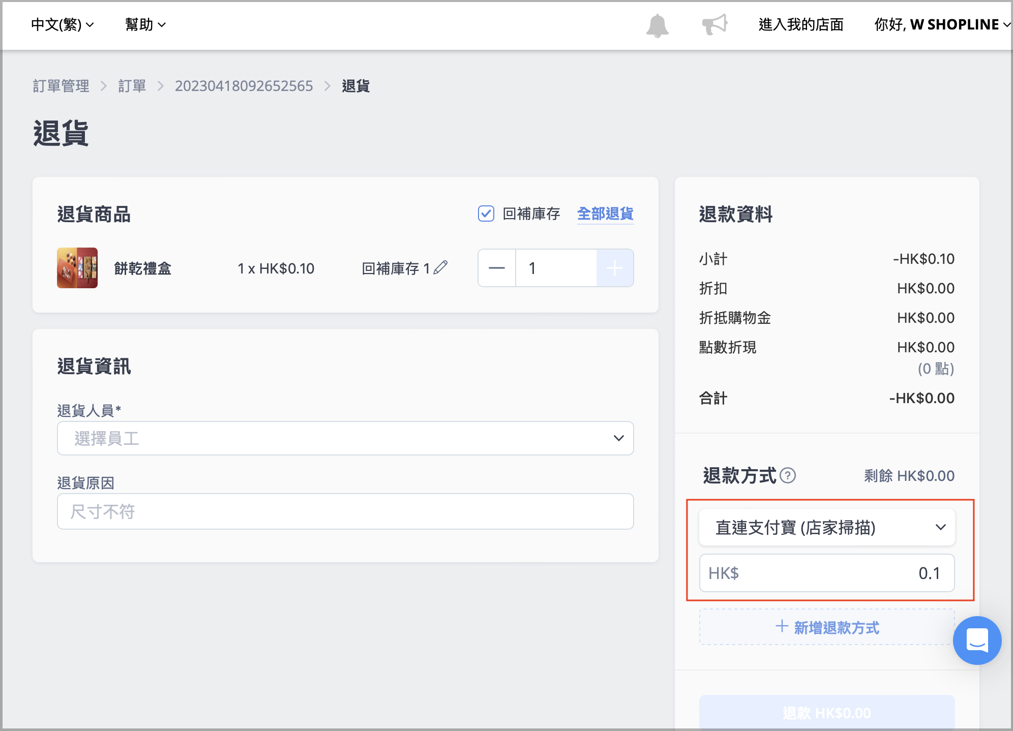Click the 折扣 label
This screenshot has width=1013, height=731.
click(713, 288)
